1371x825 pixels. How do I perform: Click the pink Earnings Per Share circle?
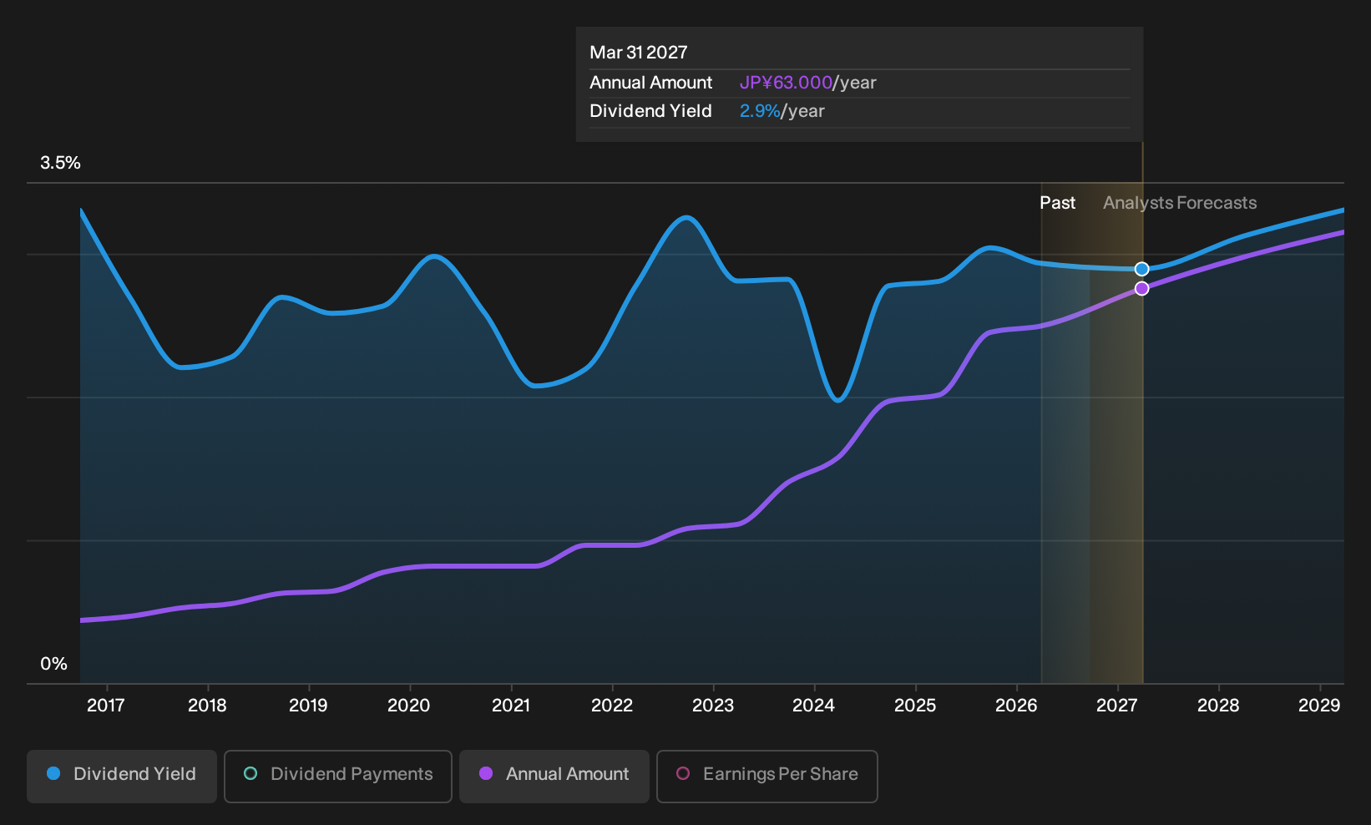pyautogui.click(x=683, y=774)
